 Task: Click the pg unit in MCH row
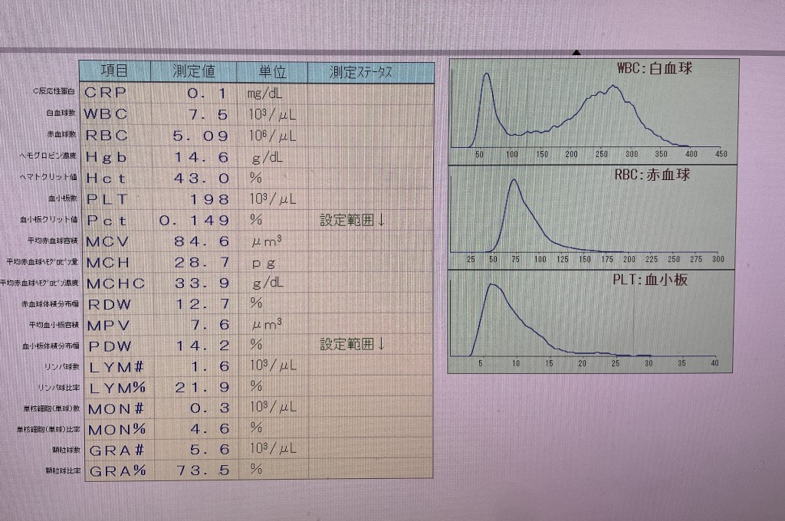pos(264,264)
